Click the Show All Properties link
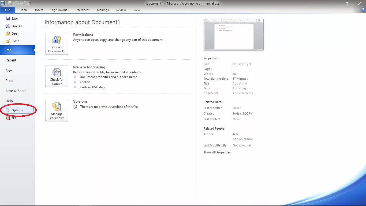366x206 pixels. pos(217,152)
